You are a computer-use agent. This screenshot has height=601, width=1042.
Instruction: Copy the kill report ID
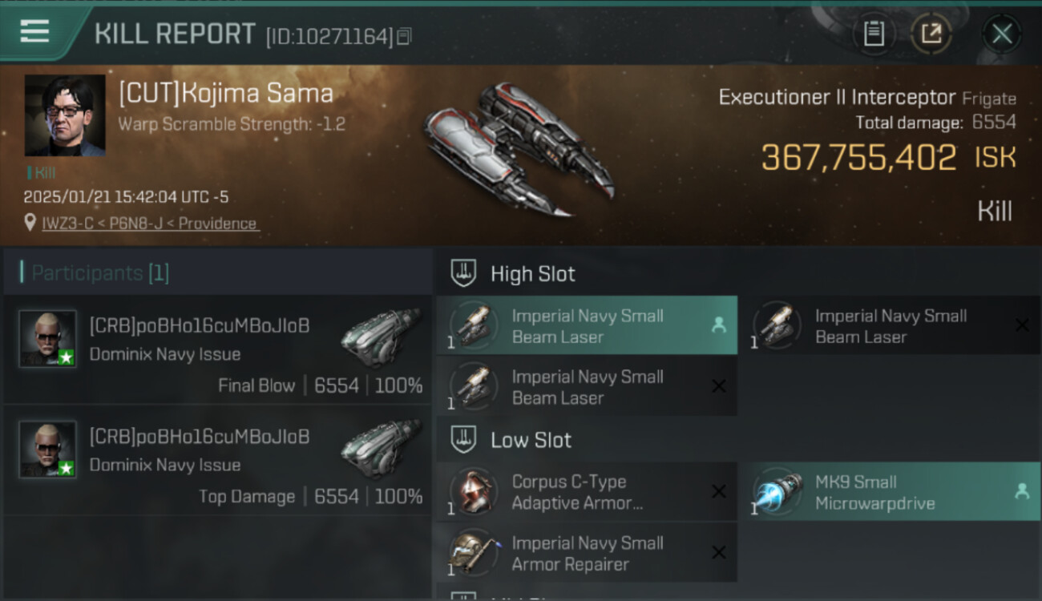[x=404, y=36]
